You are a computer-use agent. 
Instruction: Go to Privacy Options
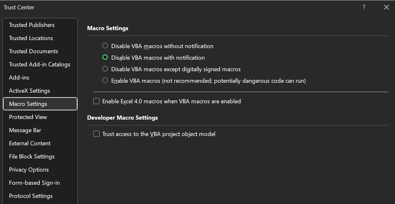point(29,170)
